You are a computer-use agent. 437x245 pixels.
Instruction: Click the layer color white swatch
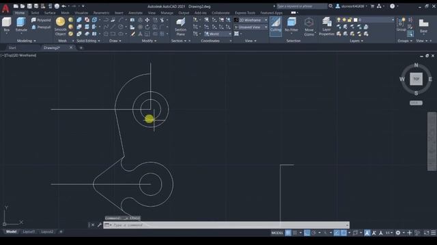355,20
